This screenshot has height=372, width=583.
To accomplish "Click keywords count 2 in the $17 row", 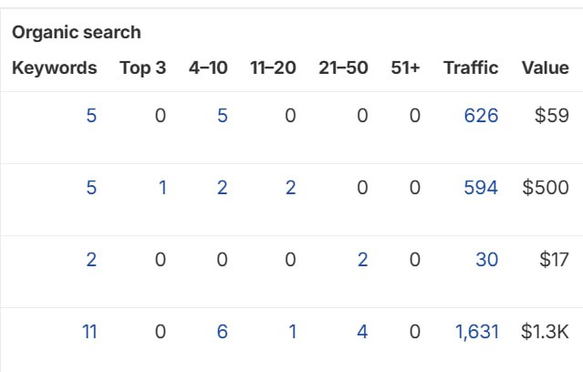I will (x=91, y=260).
